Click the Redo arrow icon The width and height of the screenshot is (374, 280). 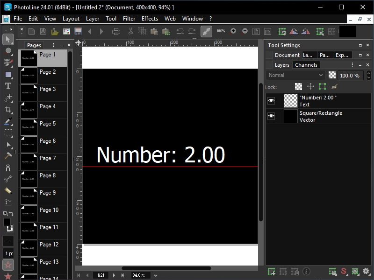click(192, 31)
